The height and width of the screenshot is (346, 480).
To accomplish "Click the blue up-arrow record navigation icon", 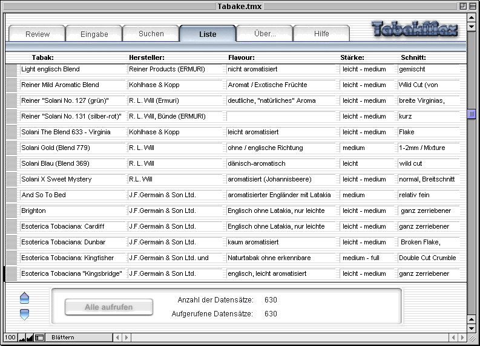I will 24,298.
